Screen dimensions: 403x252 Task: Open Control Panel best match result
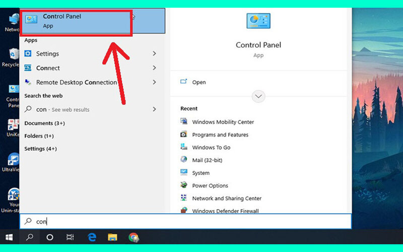(x=76, y=21)
